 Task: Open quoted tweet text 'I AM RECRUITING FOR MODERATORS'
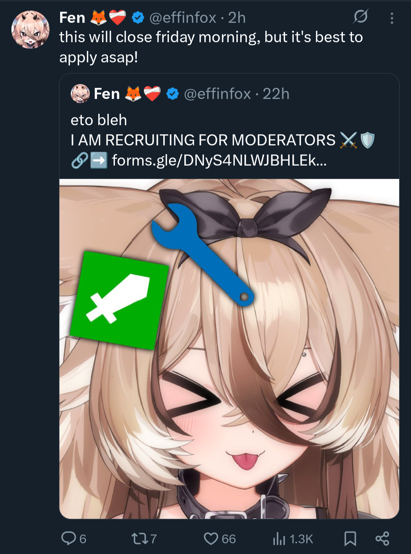pyautogui.click(x=203, y=140)
